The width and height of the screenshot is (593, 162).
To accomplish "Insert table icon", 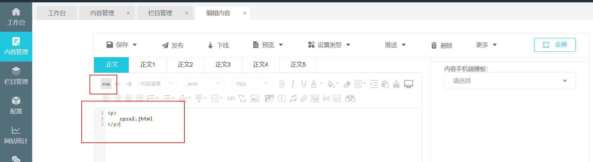I will (x=337, y=98).
